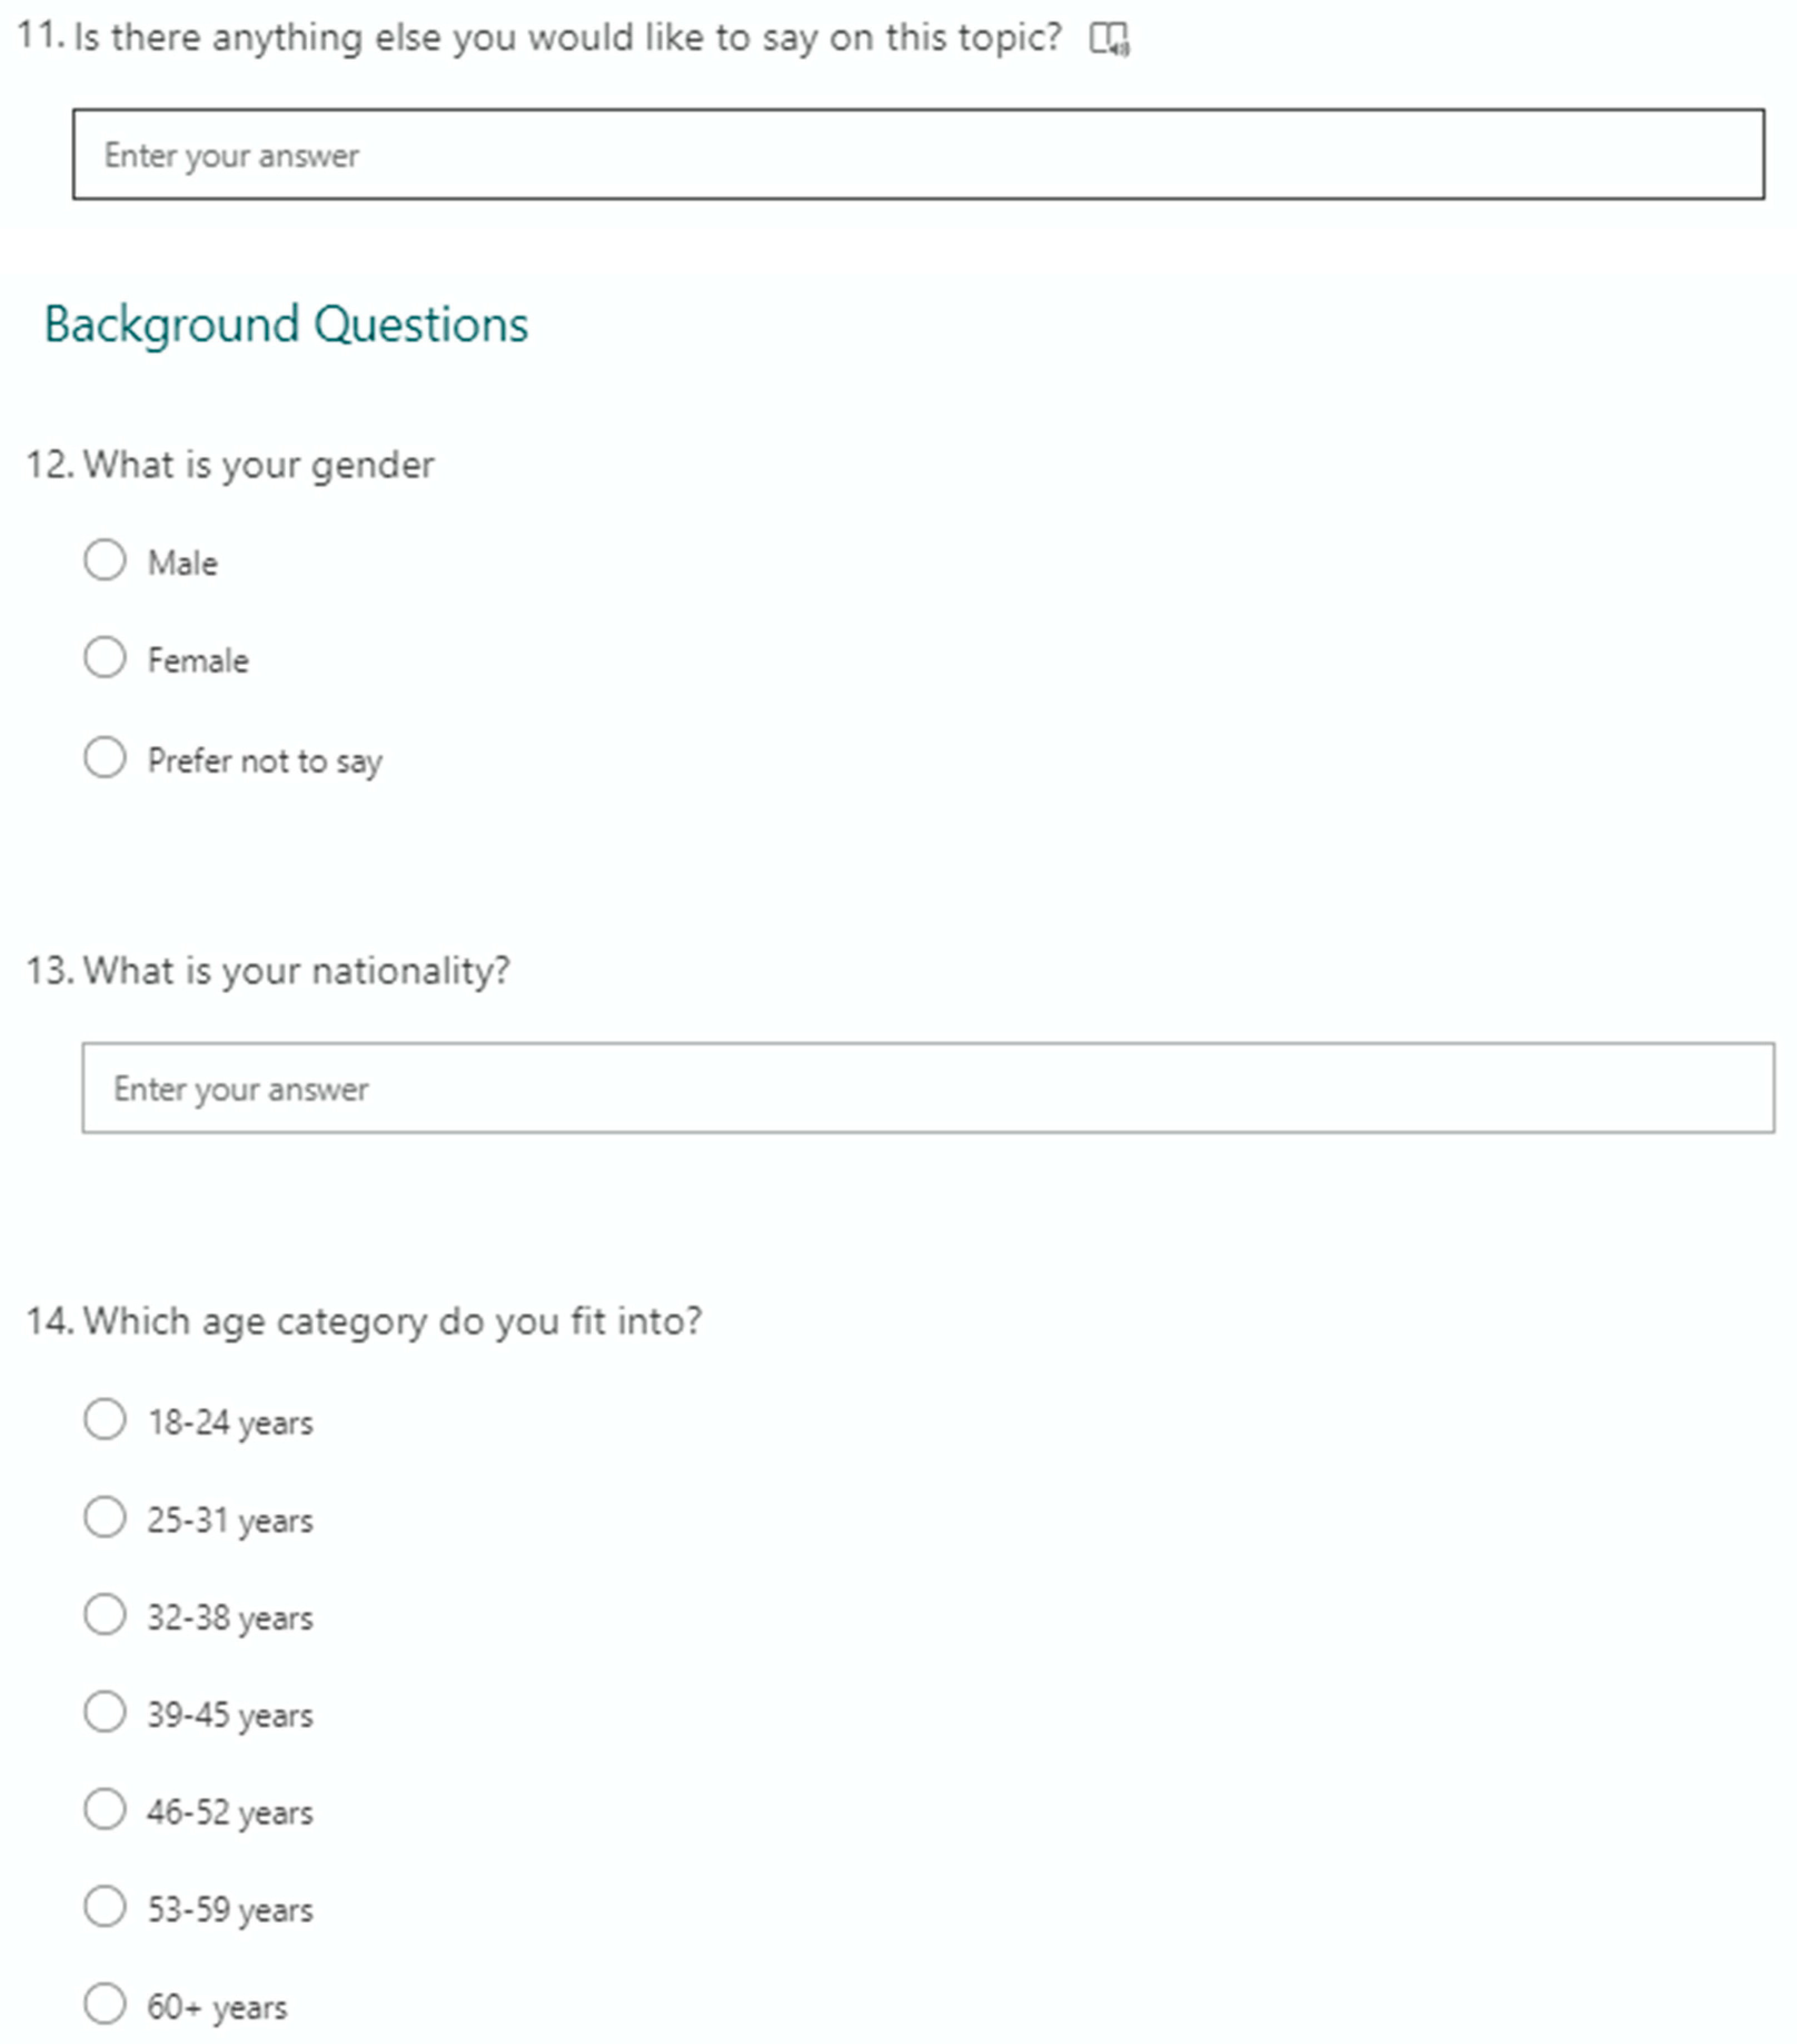Select the 53-59 years radio button
This screenshot has width=1797, height=2044.
point(105,1906)
